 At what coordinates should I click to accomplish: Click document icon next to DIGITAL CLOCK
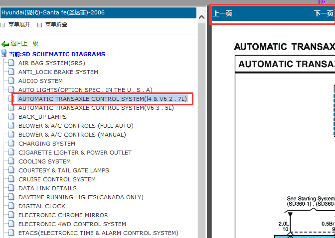click(11, 206)
